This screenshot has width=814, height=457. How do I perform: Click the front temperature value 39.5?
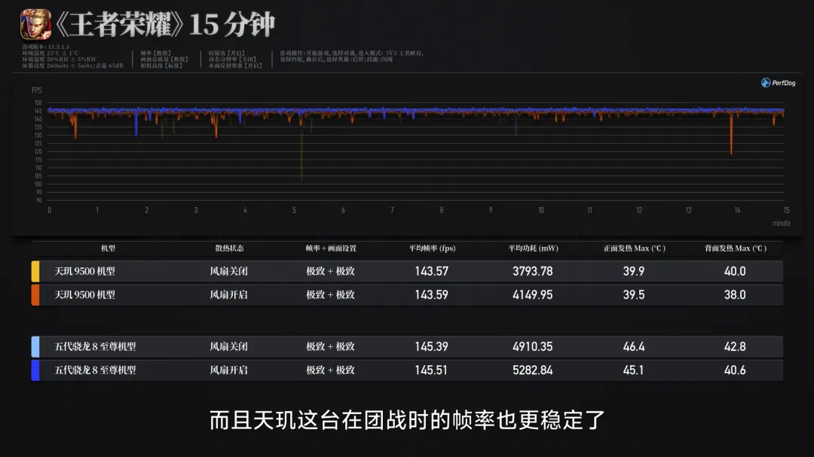pos(634,294)
